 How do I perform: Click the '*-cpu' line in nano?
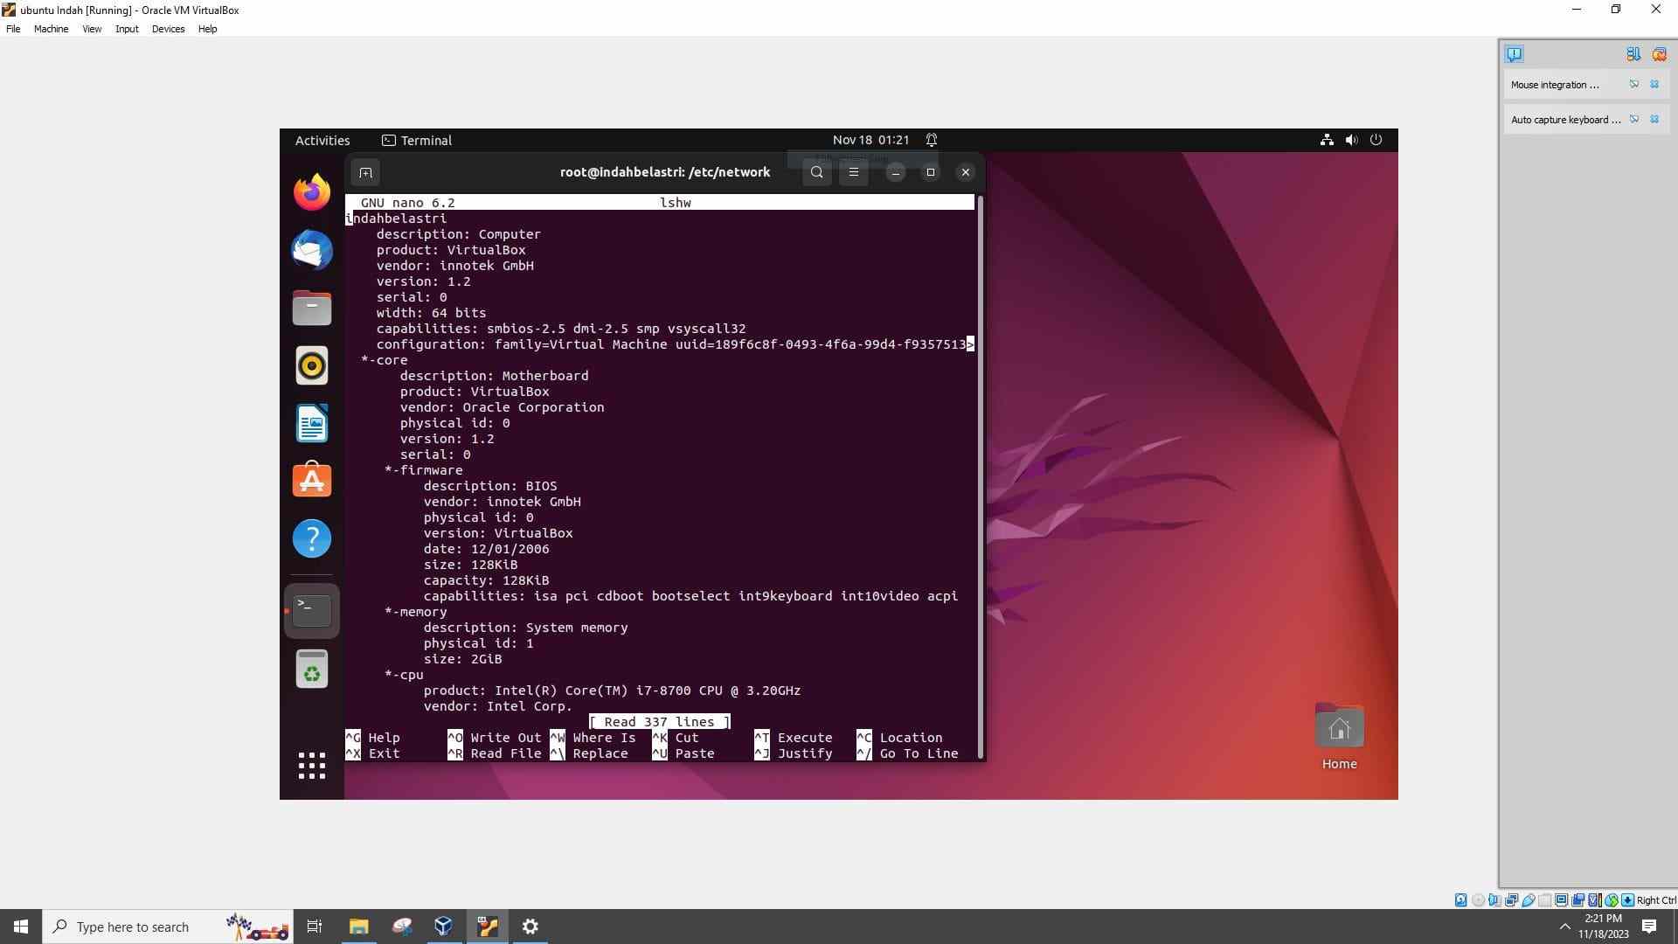point(404,675)
